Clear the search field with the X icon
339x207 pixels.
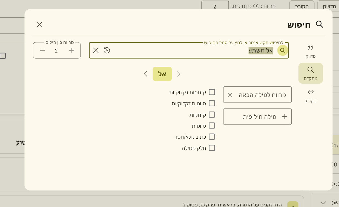(96, 50)
